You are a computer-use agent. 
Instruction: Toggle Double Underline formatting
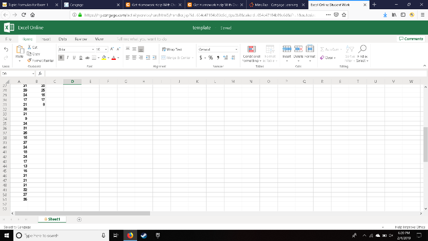[x=81, y=58]
